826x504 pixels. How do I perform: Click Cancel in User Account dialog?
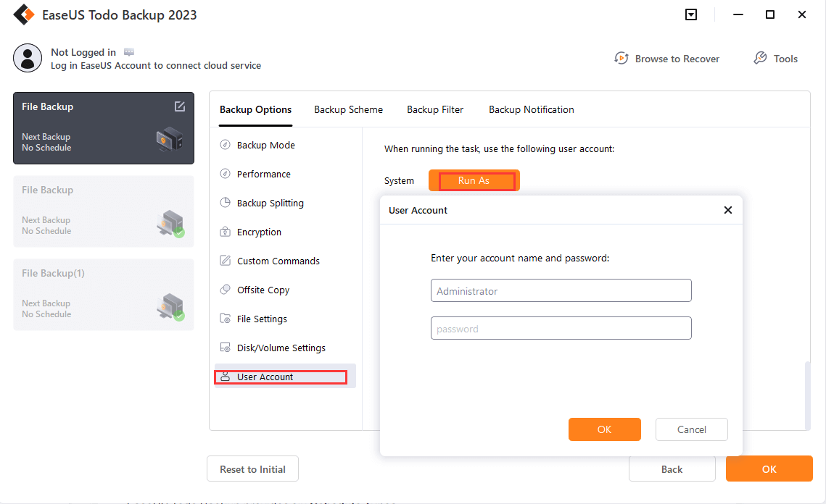[691, 429]
